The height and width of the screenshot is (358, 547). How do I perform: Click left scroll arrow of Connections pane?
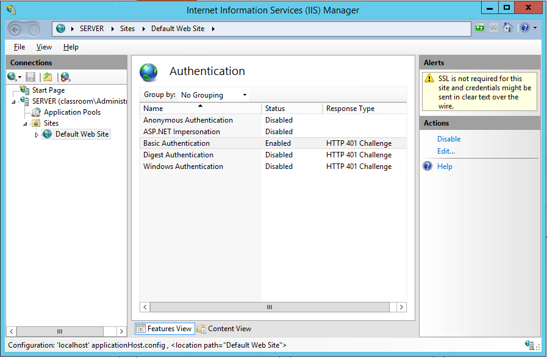click(12, 331)
